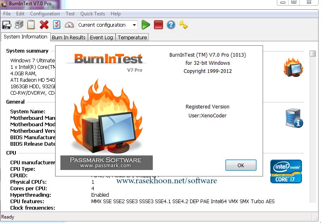Switch to the Burn In Results tab
This screenshot has width=321, height=223.
(69, 37)
